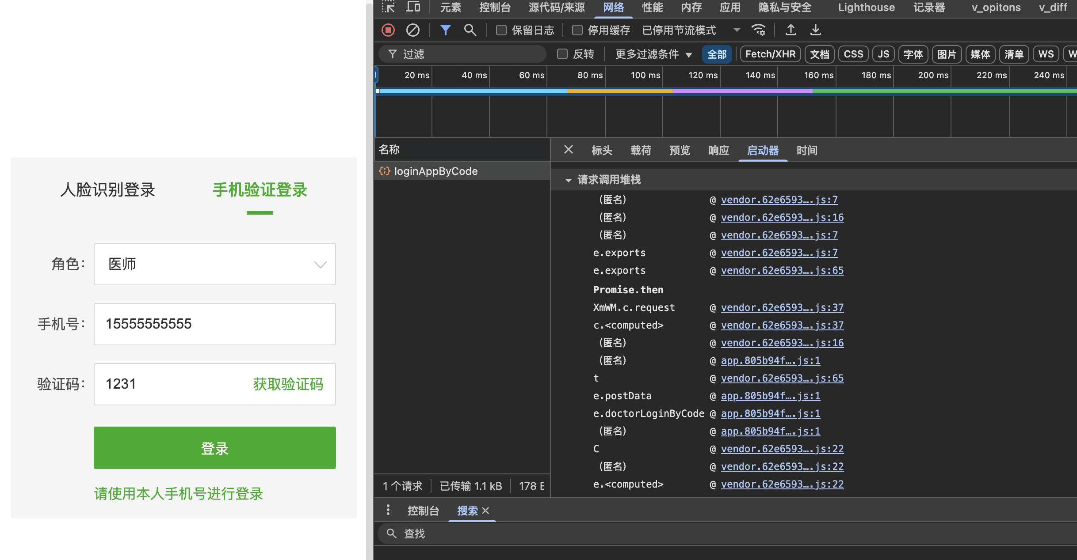Screen dimensions: 1077x560
Task: Click export HAR download icon
Action: pyautogui.click(x=815, y=30)
